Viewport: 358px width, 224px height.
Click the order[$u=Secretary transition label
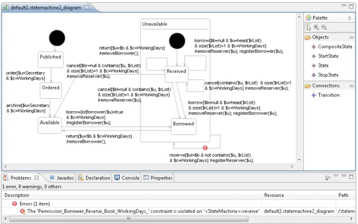26,76
